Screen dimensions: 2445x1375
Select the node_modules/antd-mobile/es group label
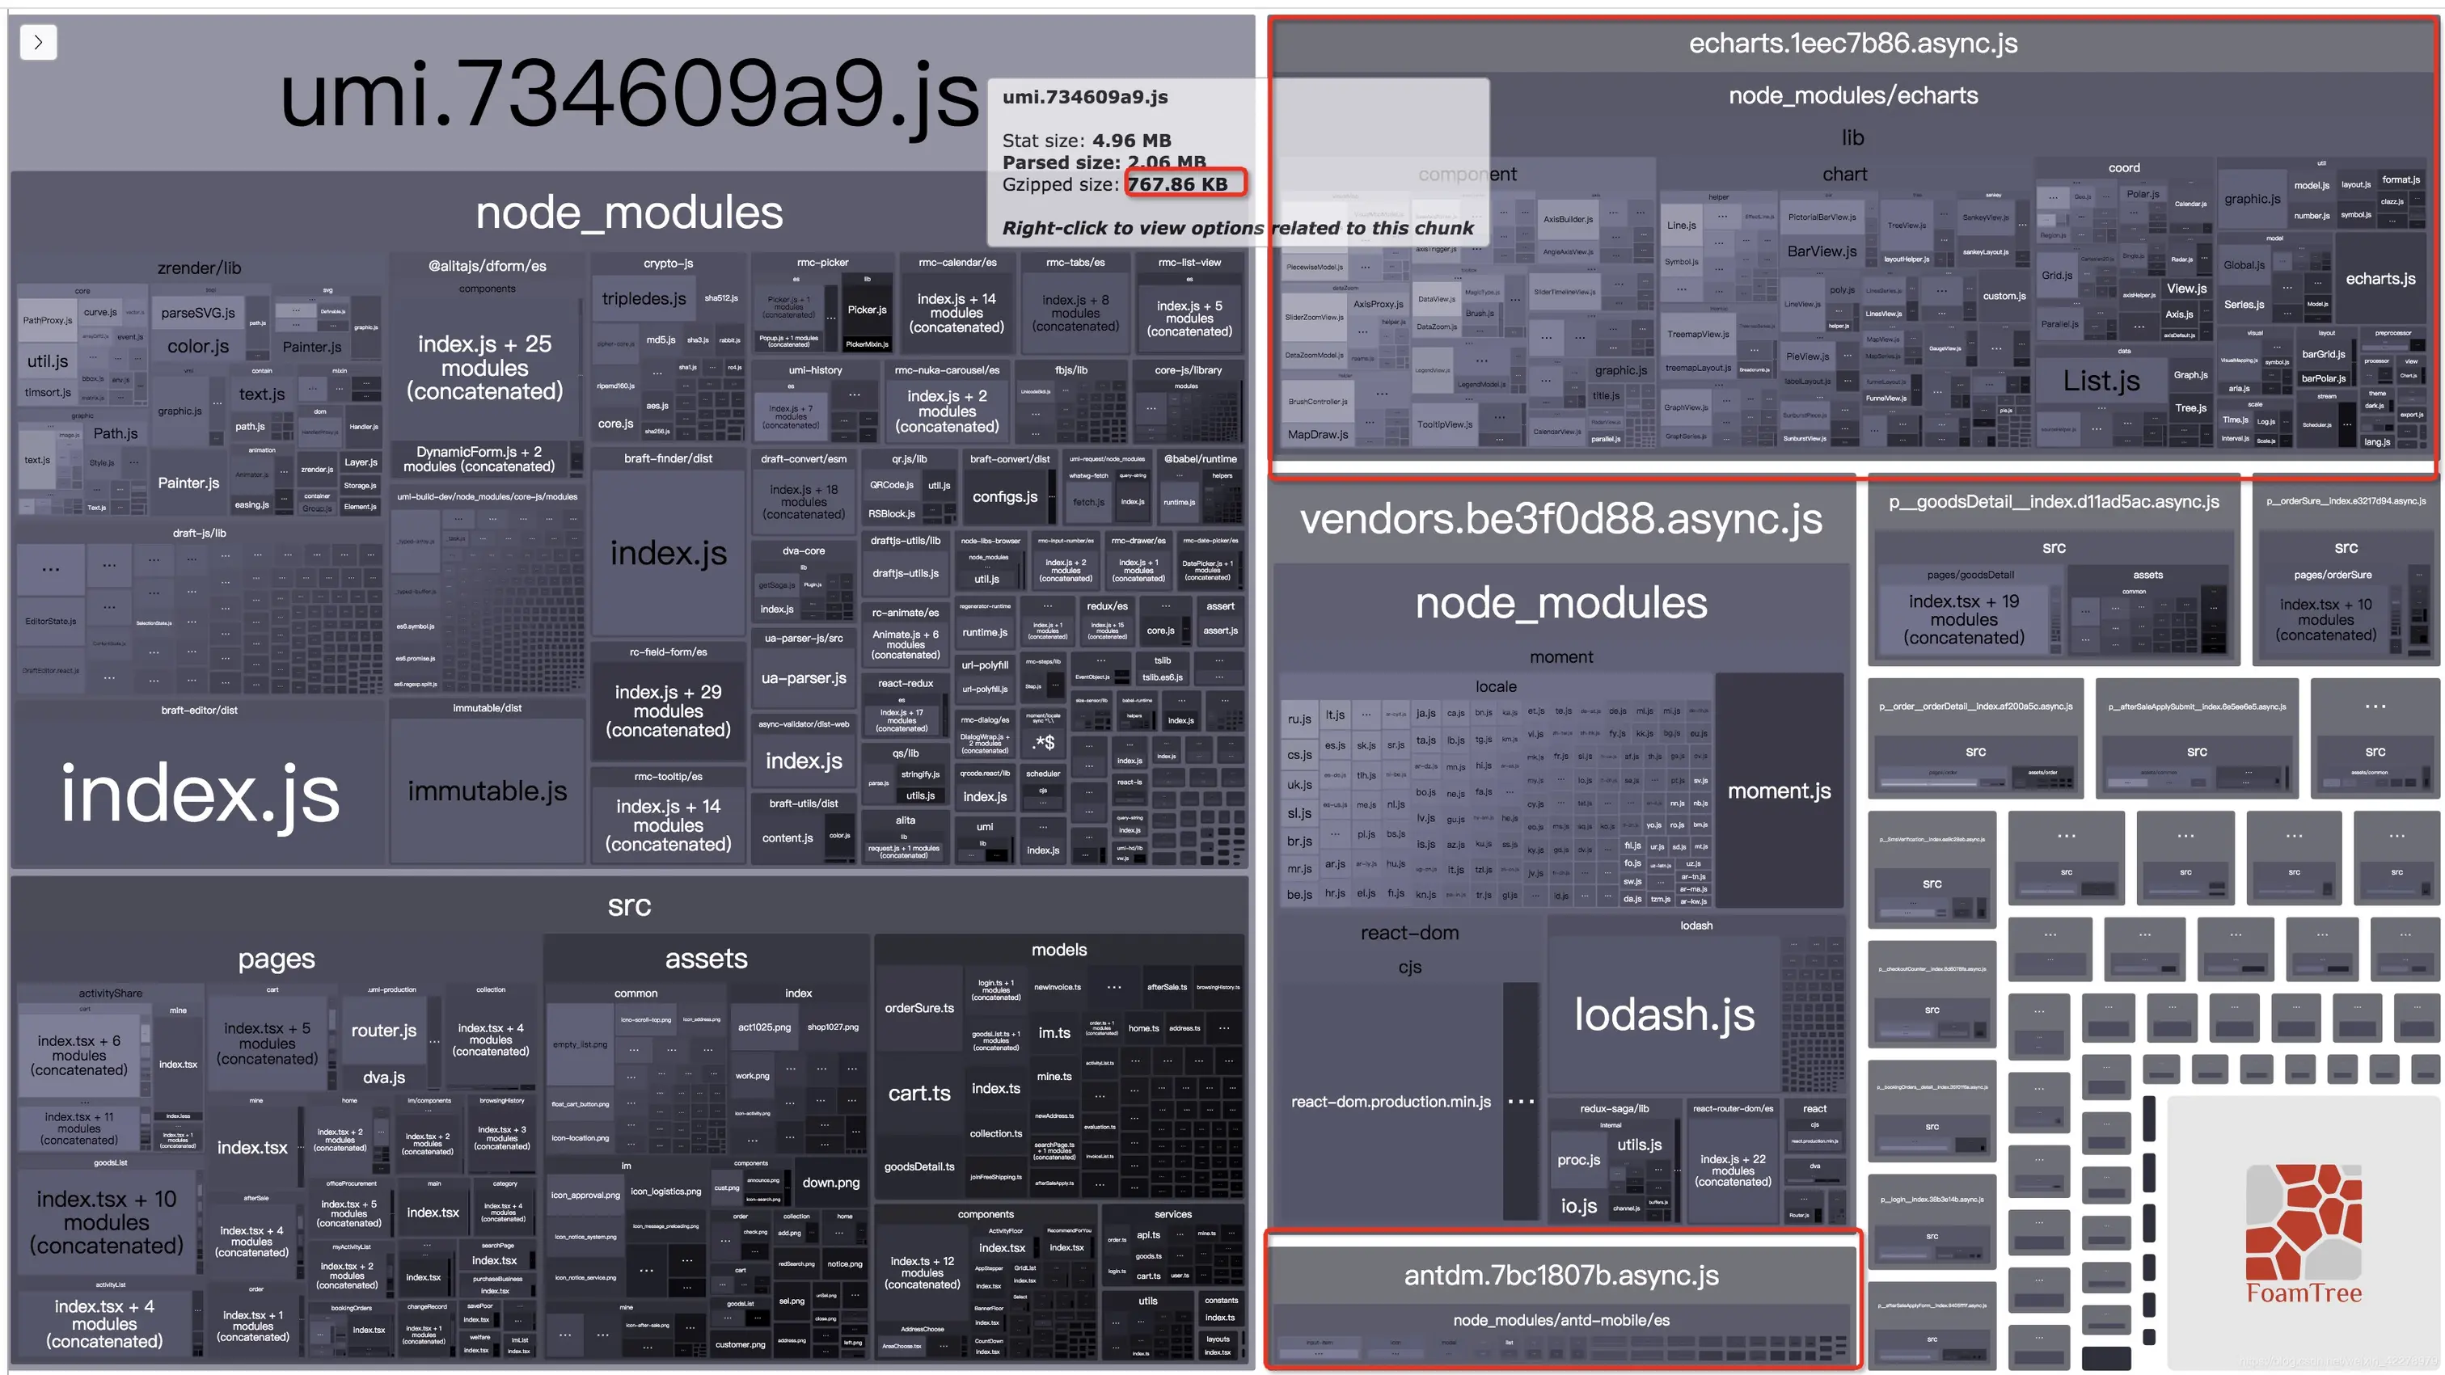tap(1561, 1320)
